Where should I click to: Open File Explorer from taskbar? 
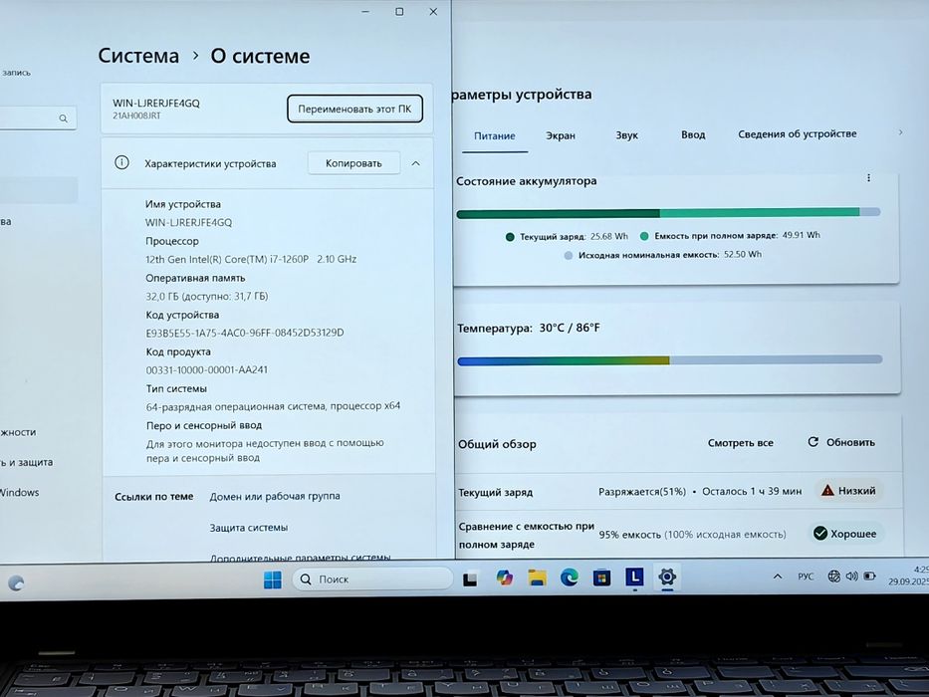537,578
